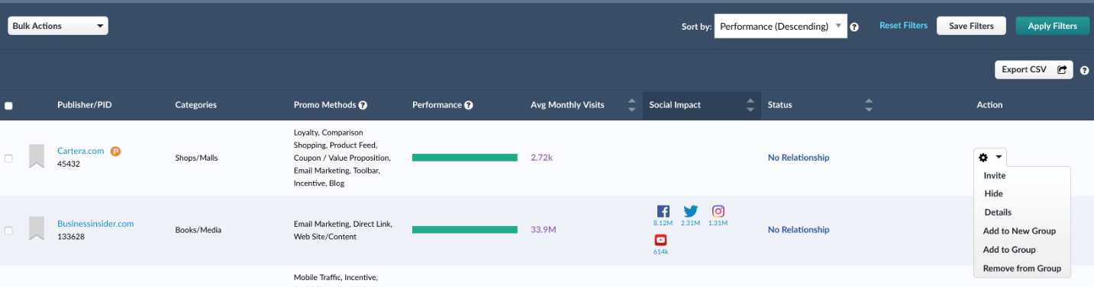The height and width of the screenshot is (287, 1094).
Task: Check the Businessinsider.com row checkbox
Action: click(x=8, y=230)
